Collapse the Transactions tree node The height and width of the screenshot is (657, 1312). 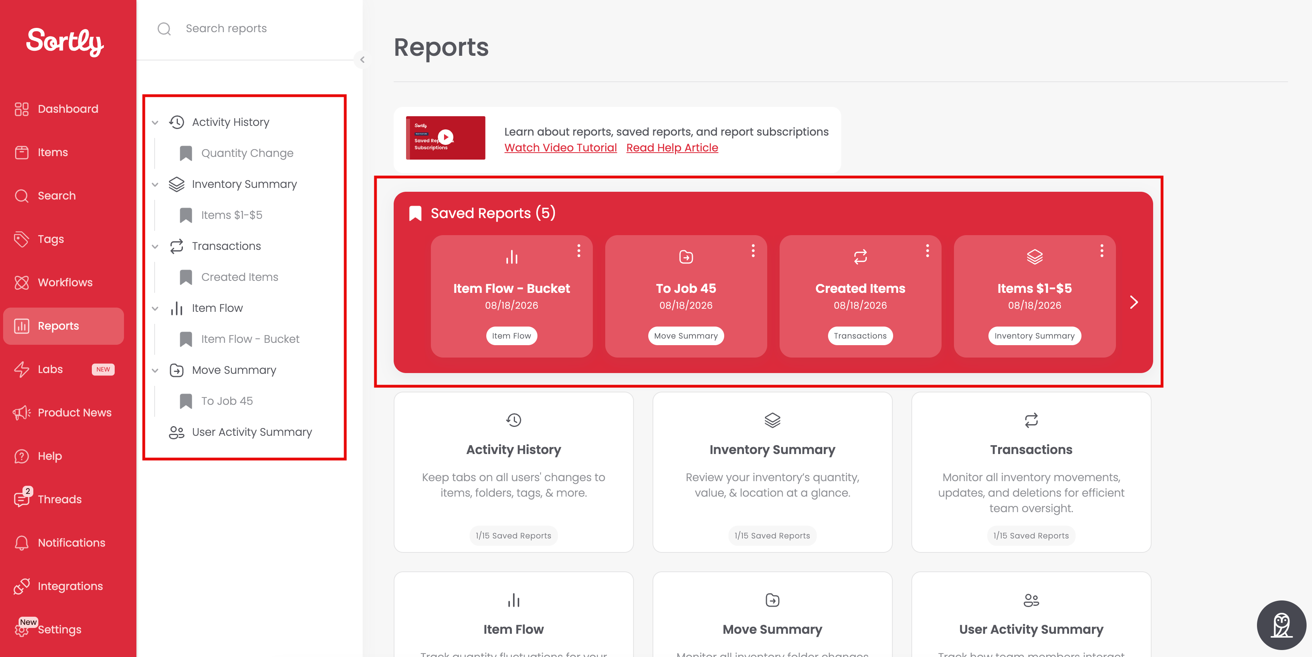coord(155,246)
